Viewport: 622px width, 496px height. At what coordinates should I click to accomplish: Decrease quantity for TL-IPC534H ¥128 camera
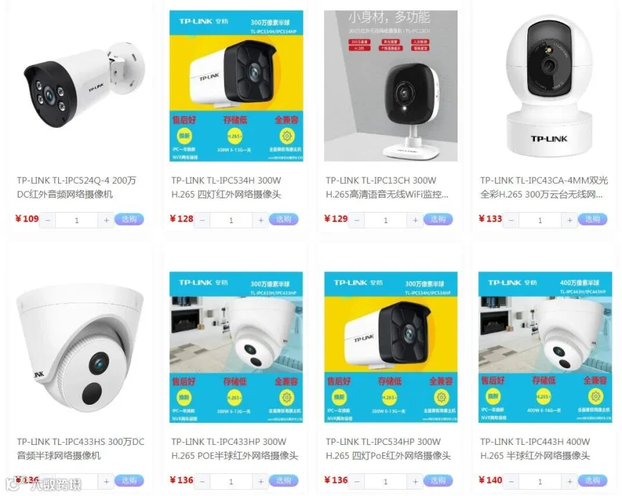[x=202, y=220]
